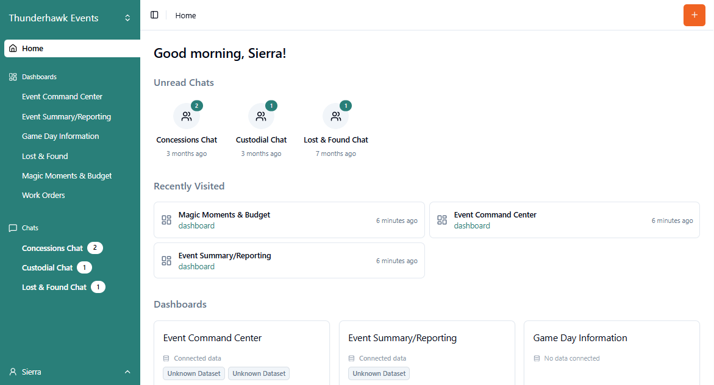Image resolution: width=714 pixels, height=385 pixels.
Task: Open Concessions Chat unread avatar icon
Action: coord(187,116)
